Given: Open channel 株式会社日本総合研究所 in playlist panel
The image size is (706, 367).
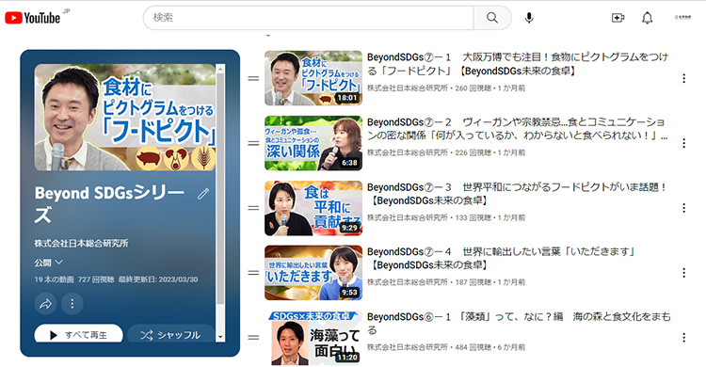Looking at the screenshot, I should click(x=82, y=244).
